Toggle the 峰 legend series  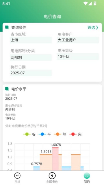click(60, 134)
